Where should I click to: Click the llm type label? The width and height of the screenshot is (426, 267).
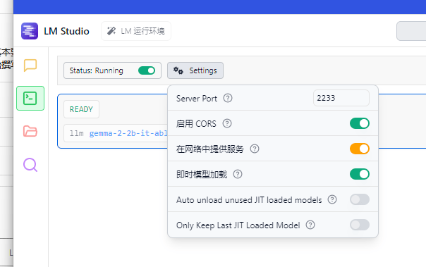[77, 133]
